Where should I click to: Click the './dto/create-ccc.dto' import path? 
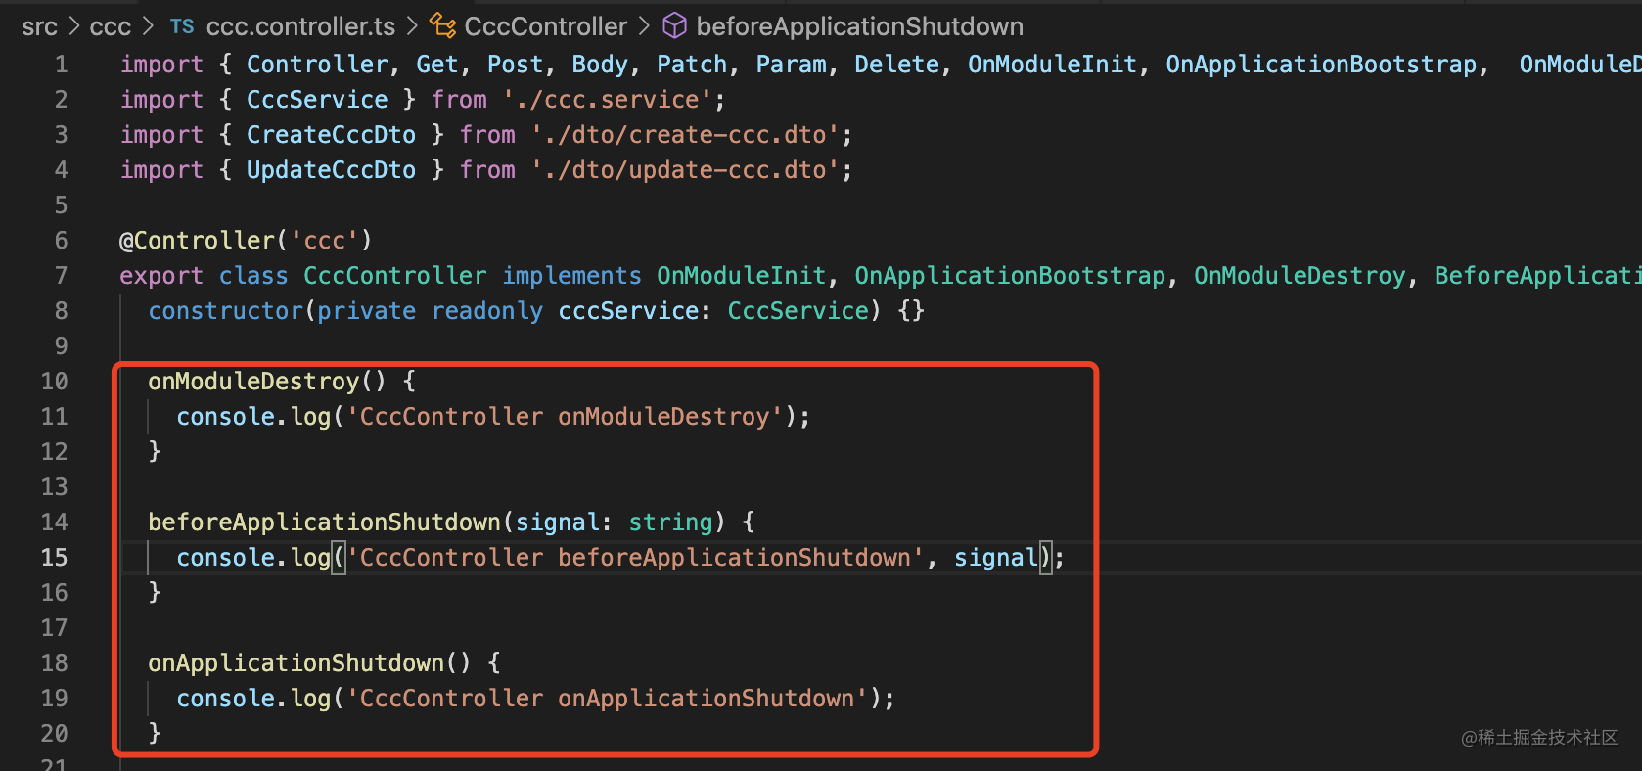point(685,135)
